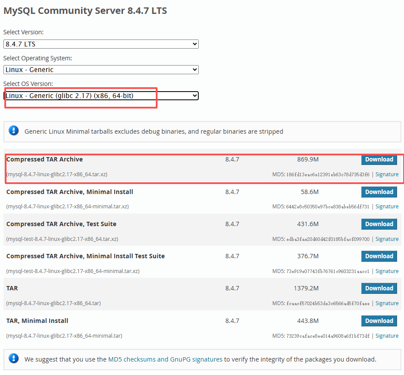Click MD5 hash 73e919e07743fb76761c9603231aacc1
Screen dimensions: 404x375
328,271
